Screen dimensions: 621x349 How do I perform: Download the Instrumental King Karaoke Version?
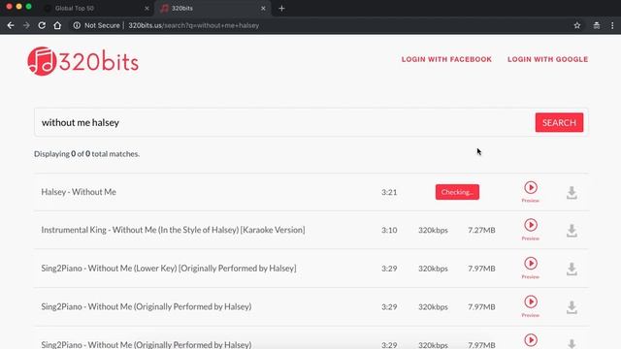click(x=572, y=231)
